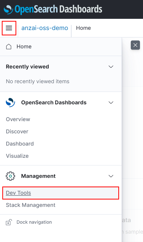Click the OpenSearch Dashboards header logo
143x242 pixels.
pos(53,9)
